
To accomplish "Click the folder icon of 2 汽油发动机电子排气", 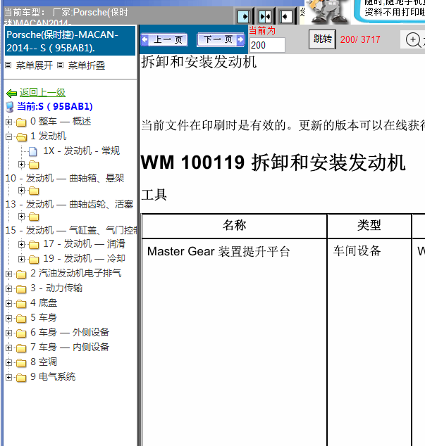I will click(x=21, y=274).
